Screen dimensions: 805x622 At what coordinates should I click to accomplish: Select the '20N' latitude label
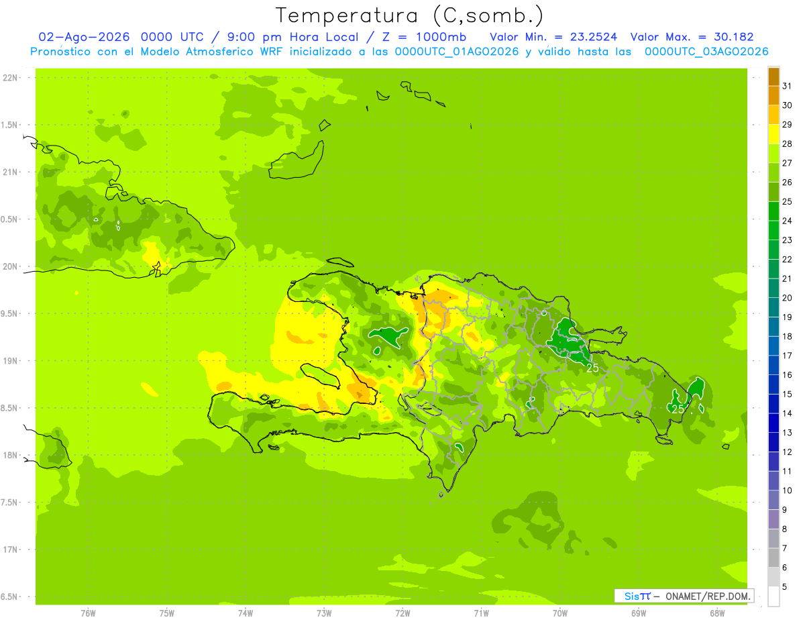pyautogui.click(x=9, y=266)
